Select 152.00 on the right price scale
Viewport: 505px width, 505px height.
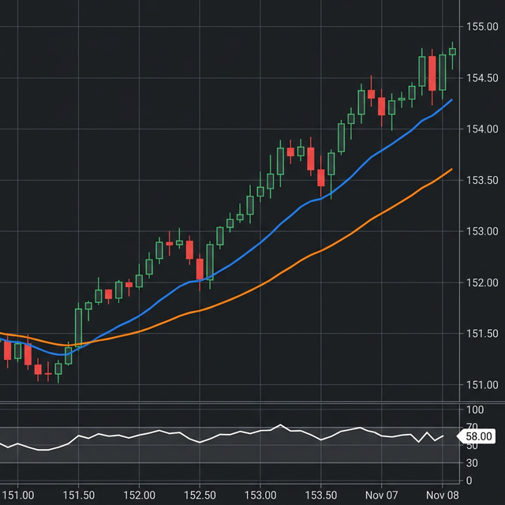481,282
